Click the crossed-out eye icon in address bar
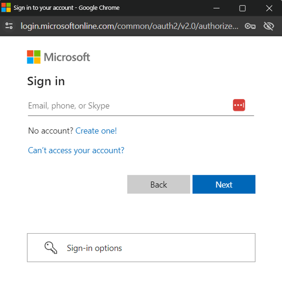The width and height of the screenshot is (282, 283). coord(268,26)
